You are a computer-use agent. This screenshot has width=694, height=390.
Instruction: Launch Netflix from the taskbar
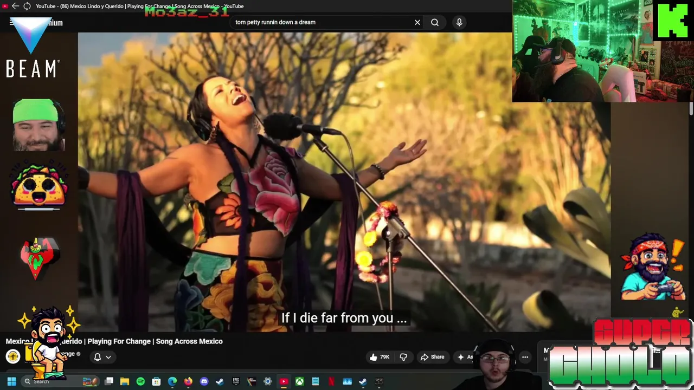(x=331, y=381)
